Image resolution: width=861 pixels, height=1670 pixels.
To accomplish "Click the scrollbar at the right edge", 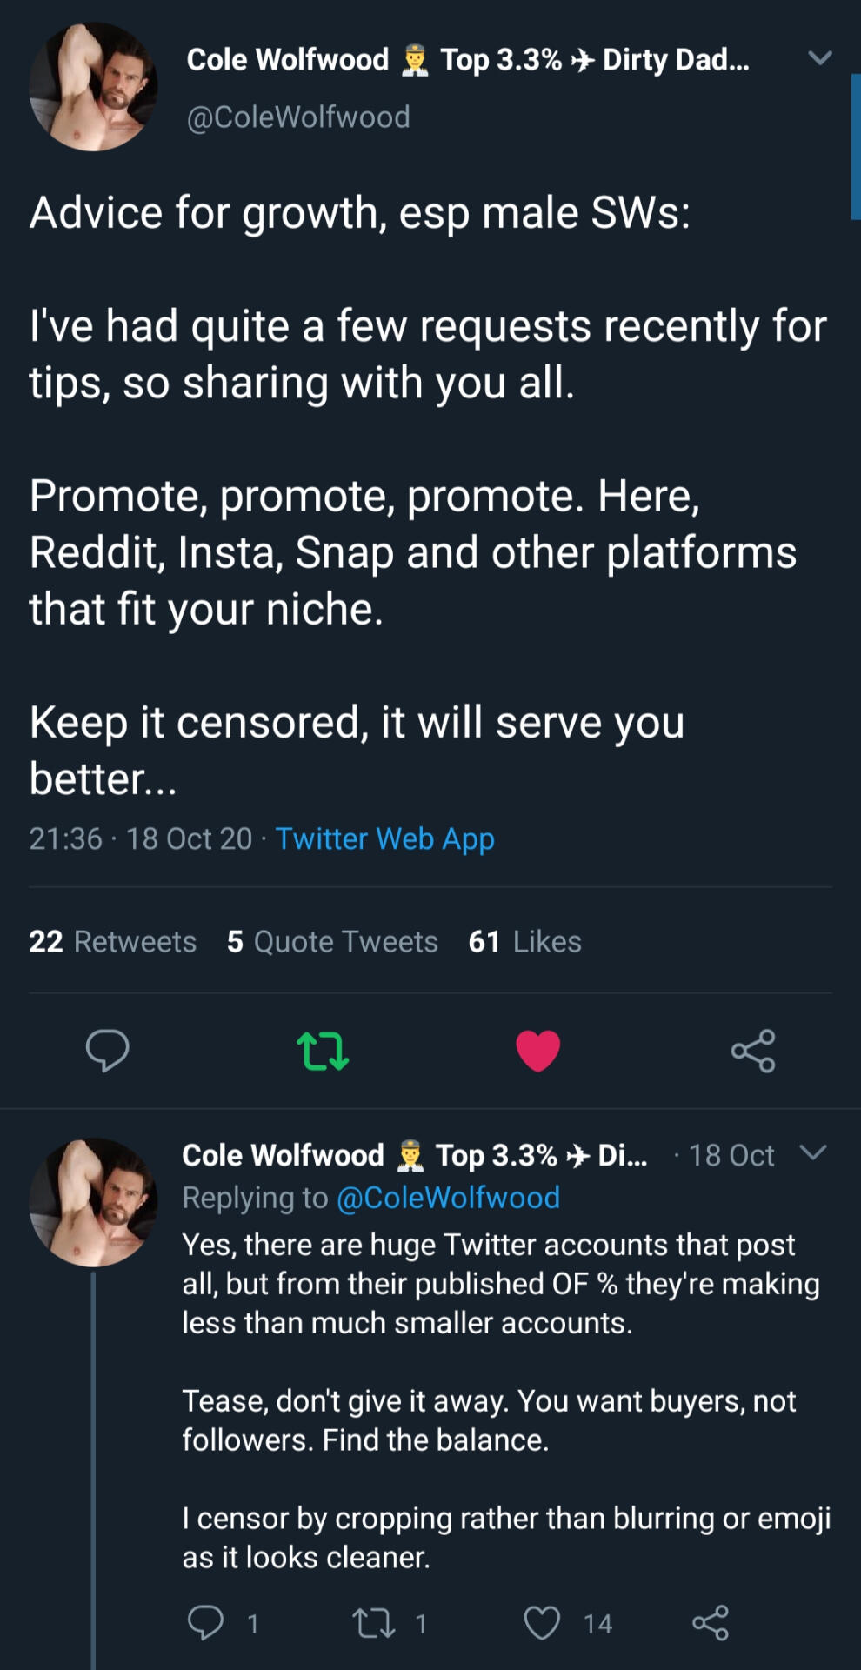I will [x=856, y=146].
